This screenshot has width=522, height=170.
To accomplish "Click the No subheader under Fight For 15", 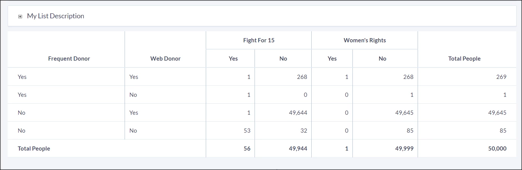I will pos(283,59).
